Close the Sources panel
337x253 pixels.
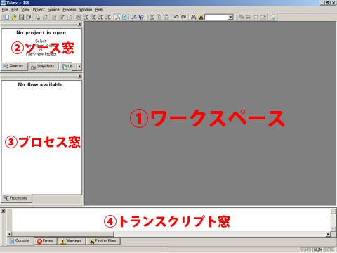tap(80, 24)
